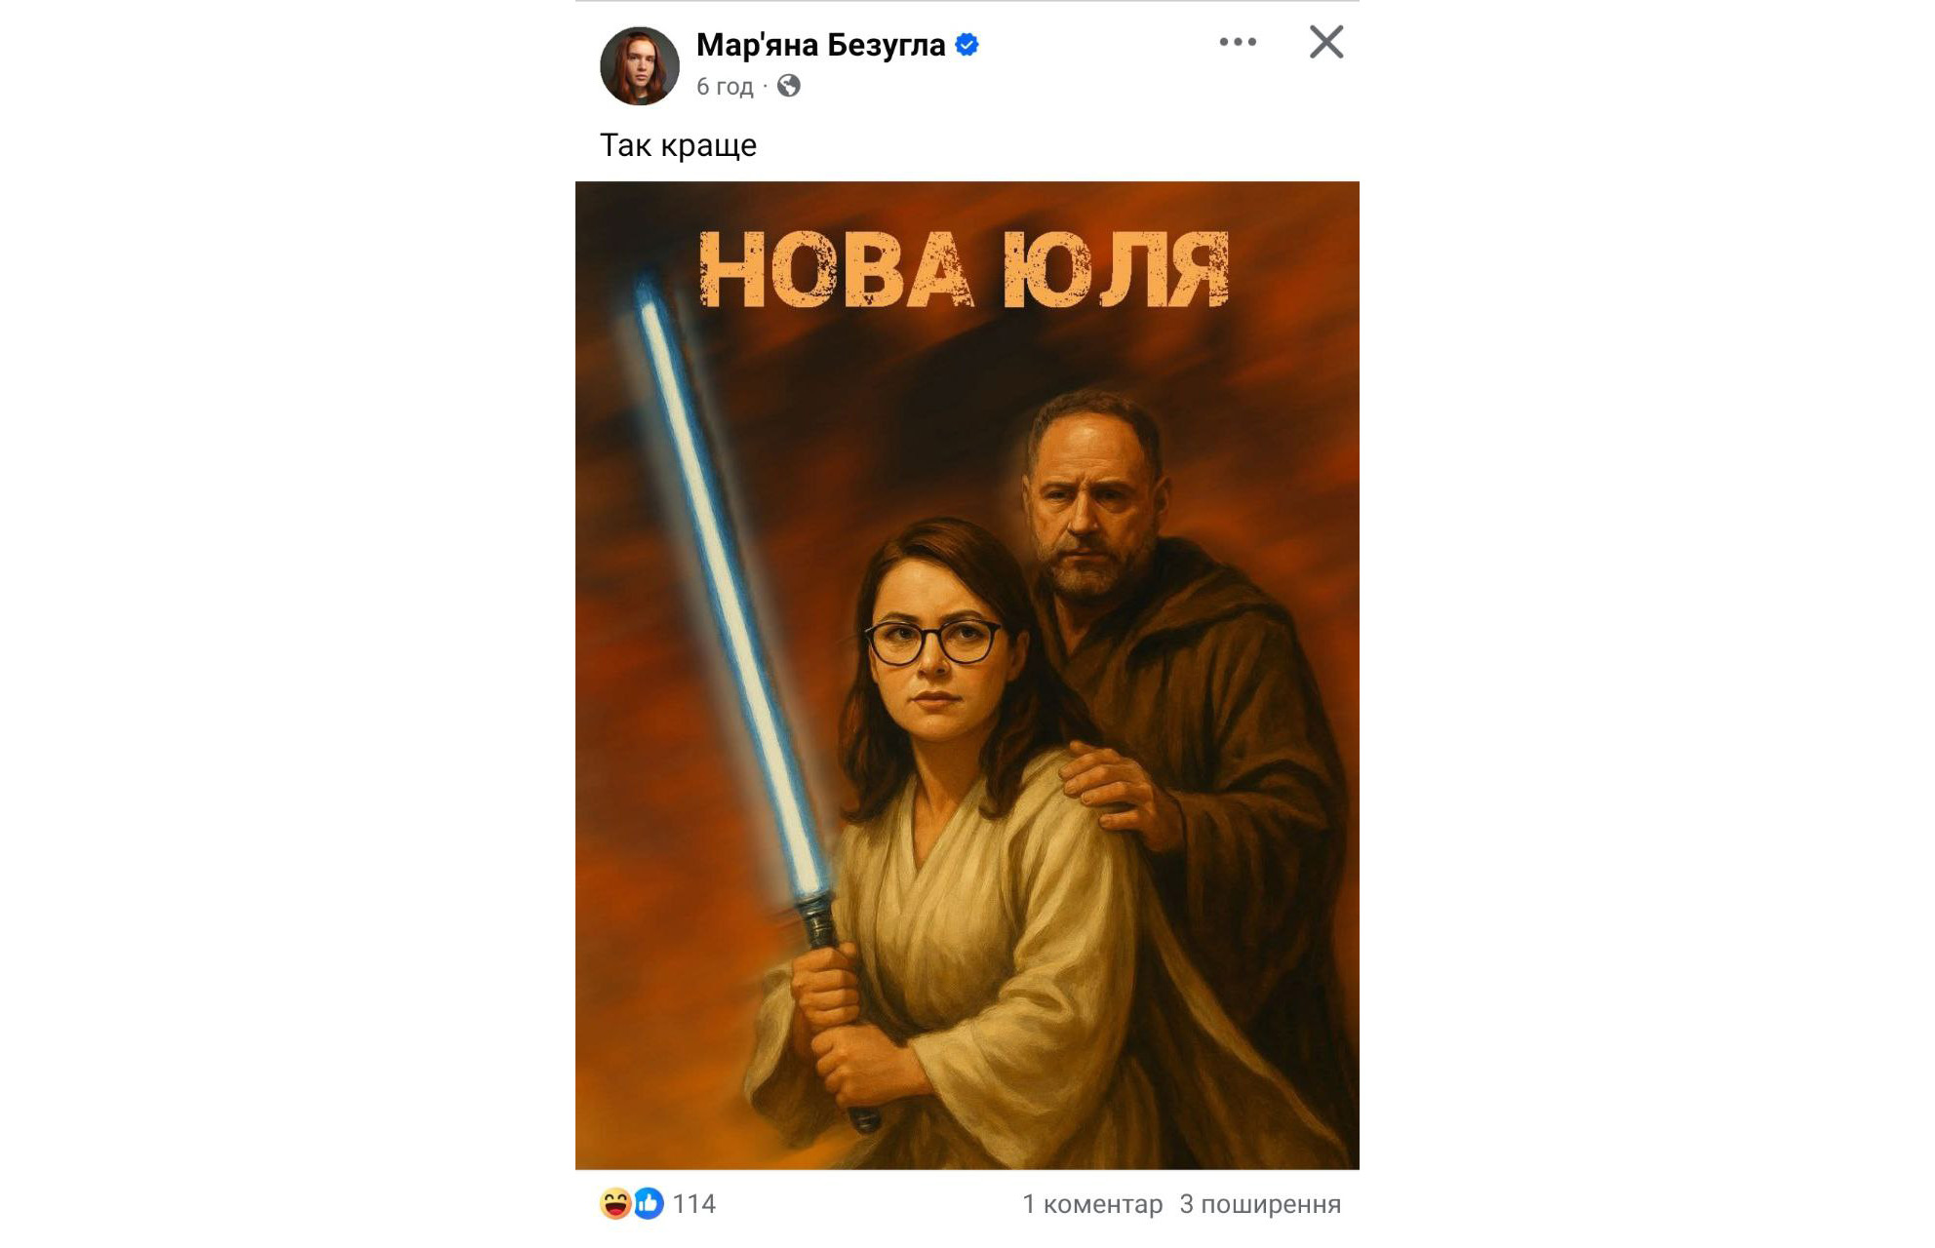This screenshot has height=1248, width=1935.
Task: Close the post with the X button
Action: coord(1325,42)
